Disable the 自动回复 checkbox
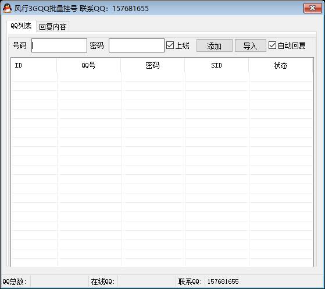The height and width of the screenshot is (289, 325). pos(272,45)
